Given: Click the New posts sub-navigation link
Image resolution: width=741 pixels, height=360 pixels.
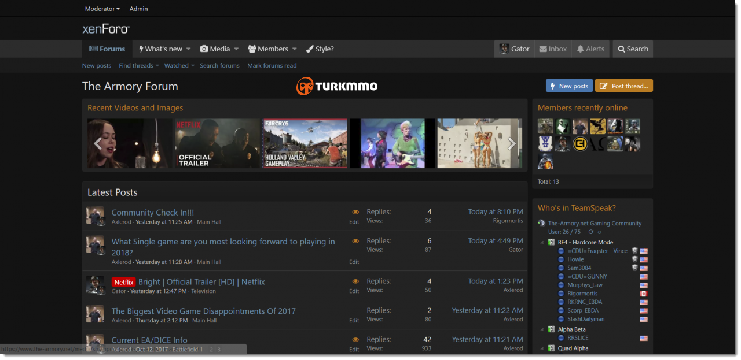Looking at the screenshot, I should click(x=97, y=66).
